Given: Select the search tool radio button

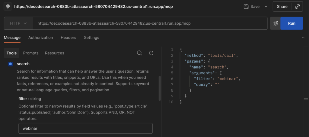Looking at the screenshot, I should point(11,64).
